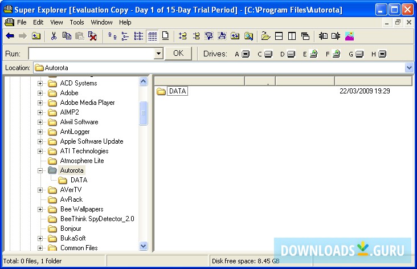
Task: Open the Window menu
Action: click(x=101, y=22)
